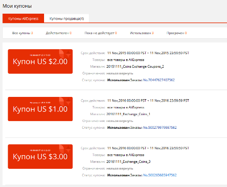Filter by Все купоны 3

coord(22,33)
